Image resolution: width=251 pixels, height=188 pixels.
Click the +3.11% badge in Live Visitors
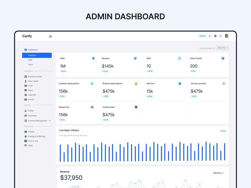pos(223,131)
